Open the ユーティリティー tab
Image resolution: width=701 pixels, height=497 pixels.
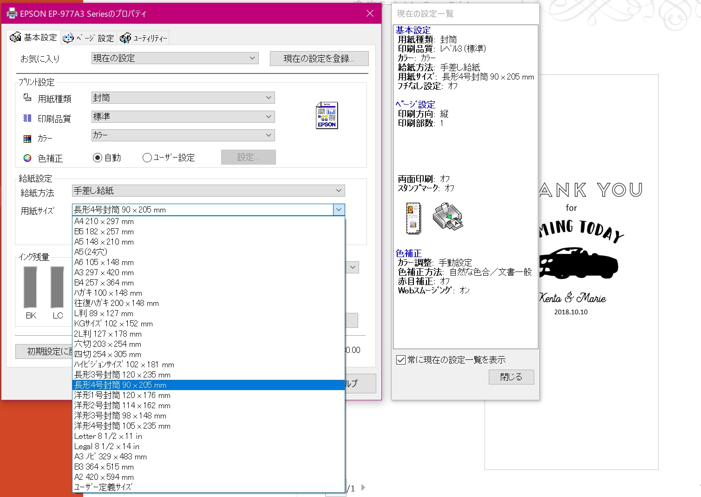click(143, 38)
